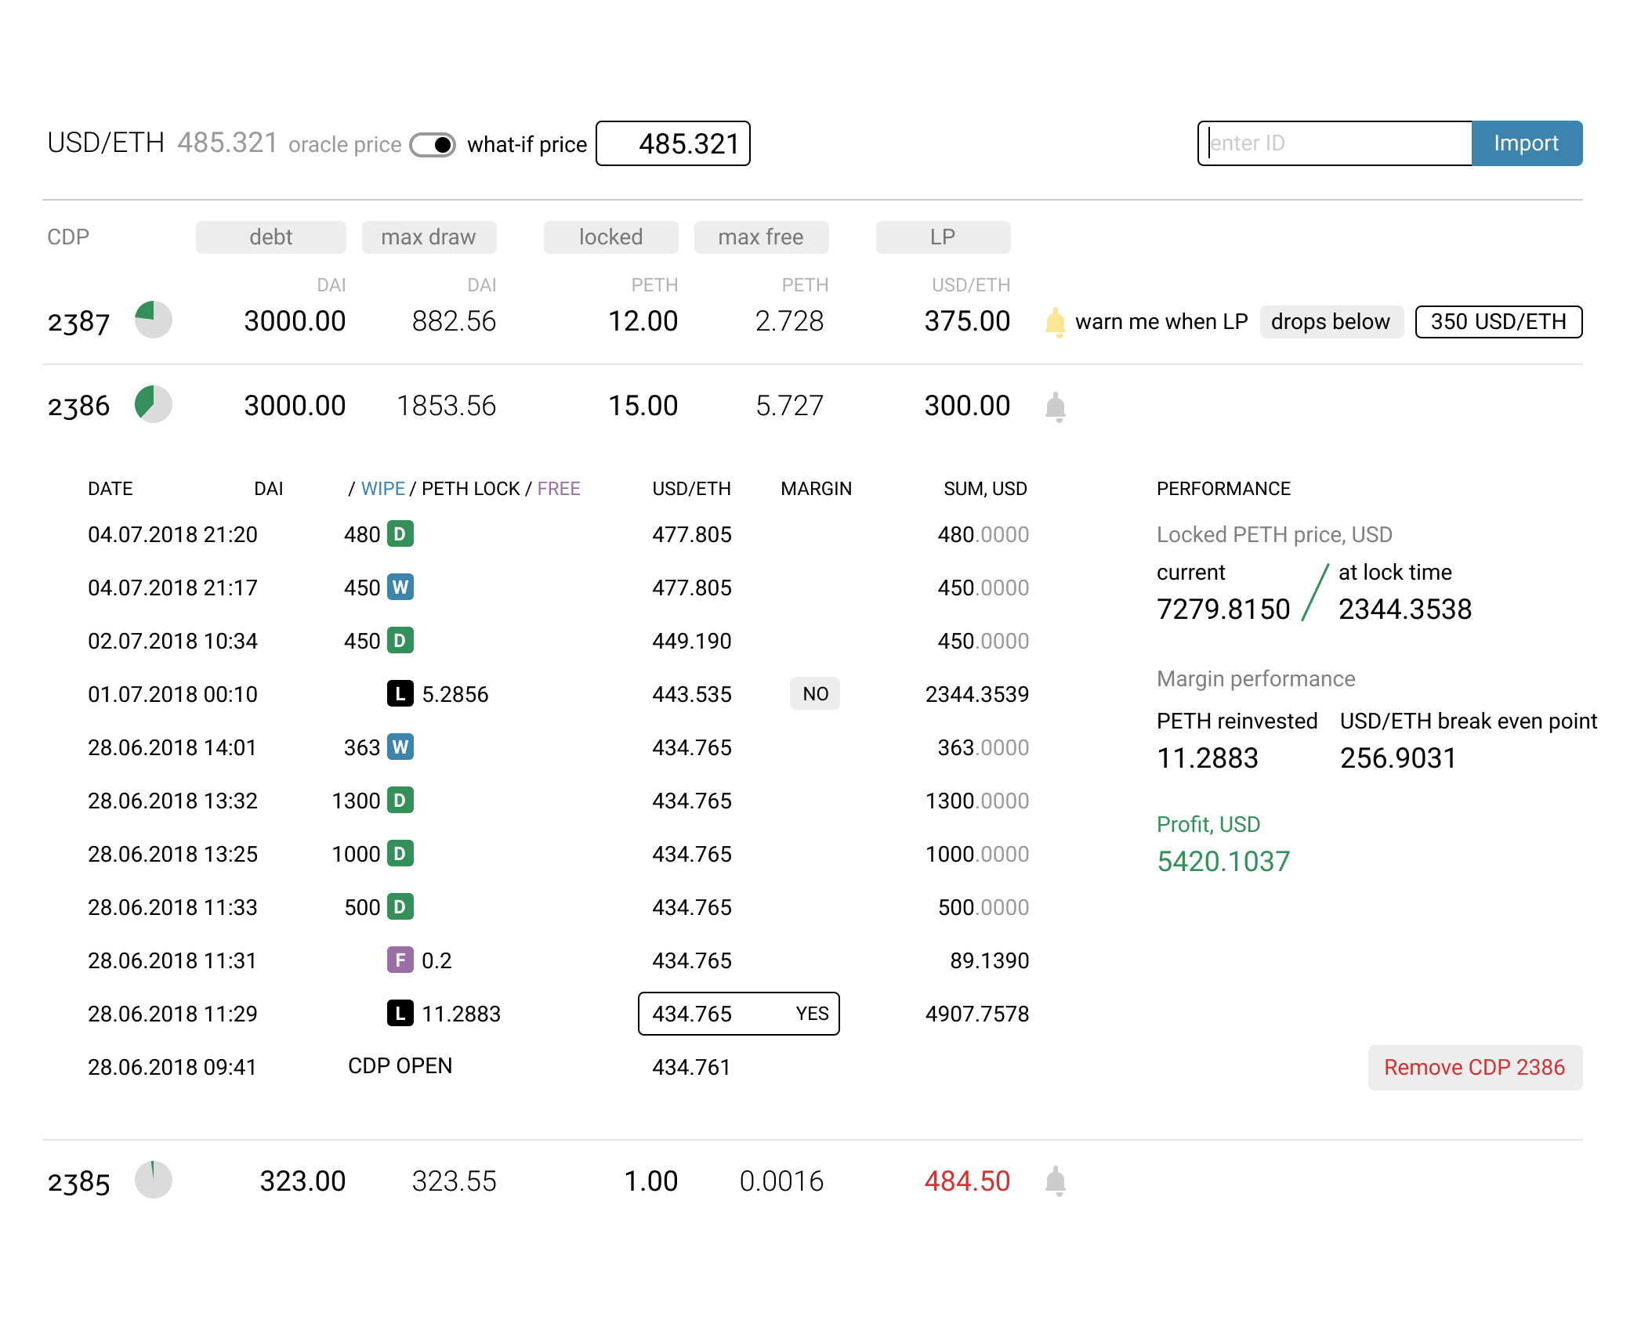Collapse the CDP 2386 details row

point(78,406)
